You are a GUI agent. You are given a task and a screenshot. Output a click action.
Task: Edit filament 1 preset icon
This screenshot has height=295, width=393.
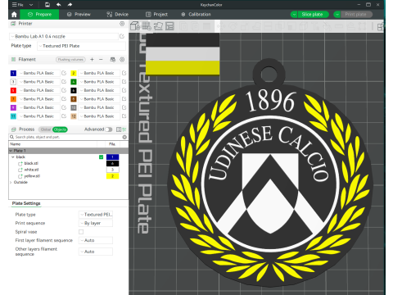coord(64,73)
